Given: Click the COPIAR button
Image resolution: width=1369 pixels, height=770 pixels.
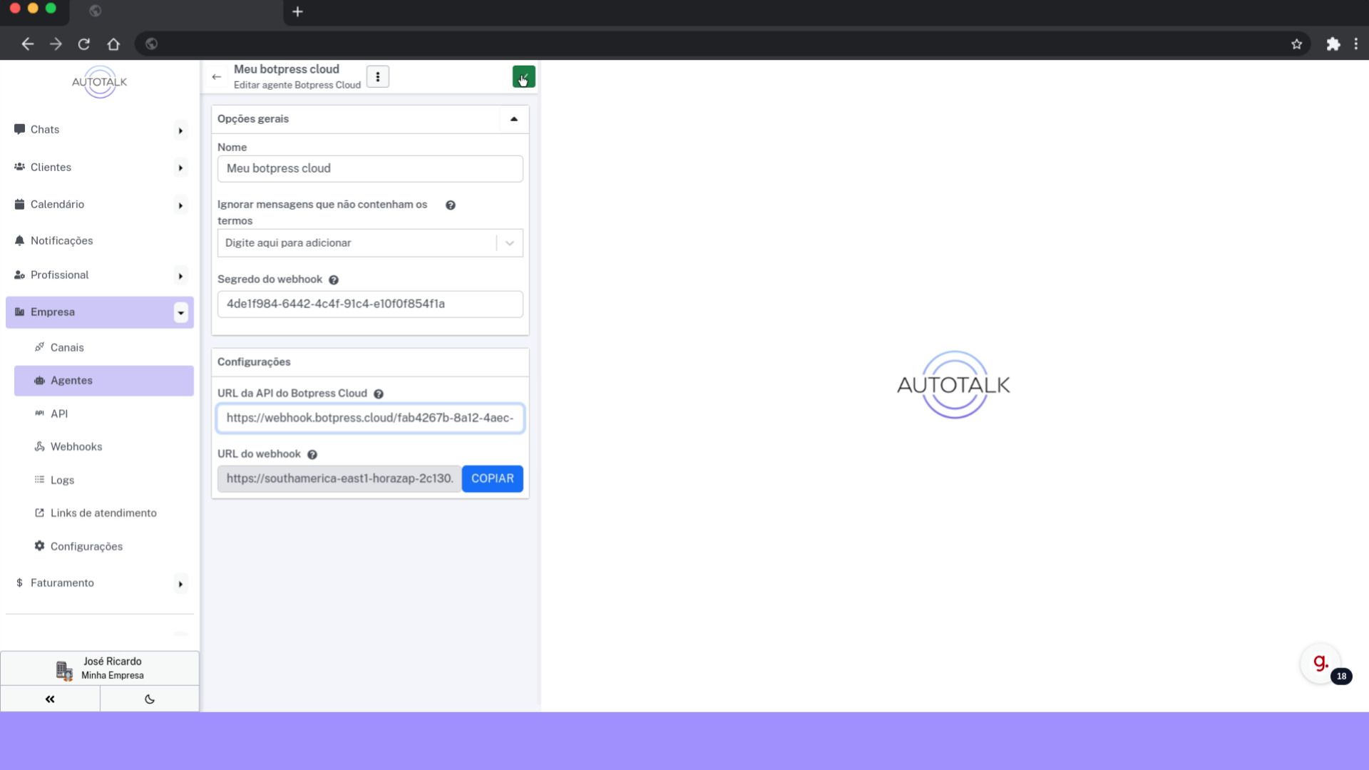Looking at the screenshot, I should [492, 479].
